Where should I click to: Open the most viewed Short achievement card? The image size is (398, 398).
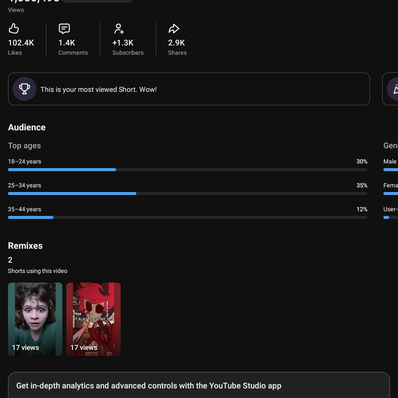click(x=189, y=89)
